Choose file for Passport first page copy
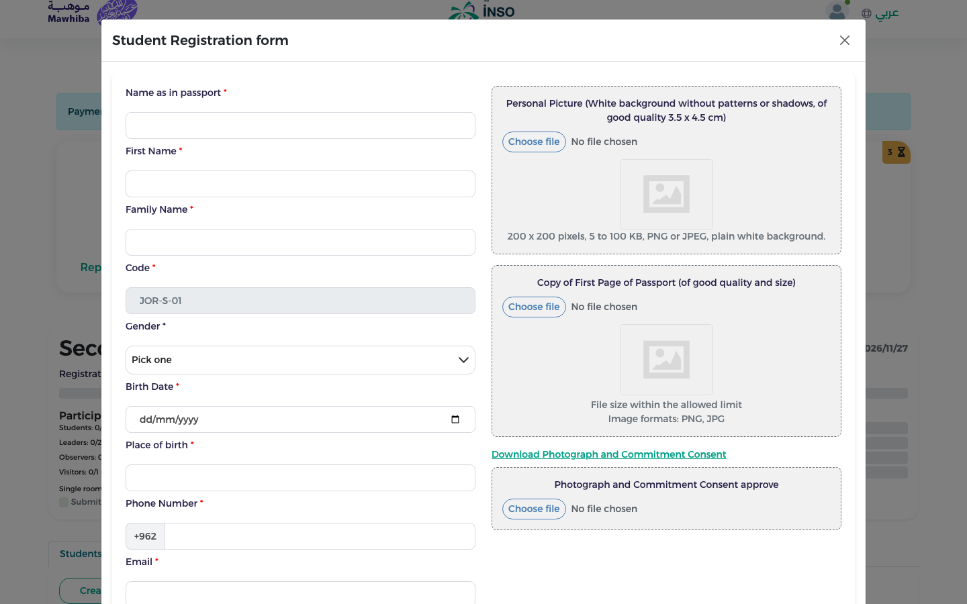The image size is (967, 604). point(534,307)
